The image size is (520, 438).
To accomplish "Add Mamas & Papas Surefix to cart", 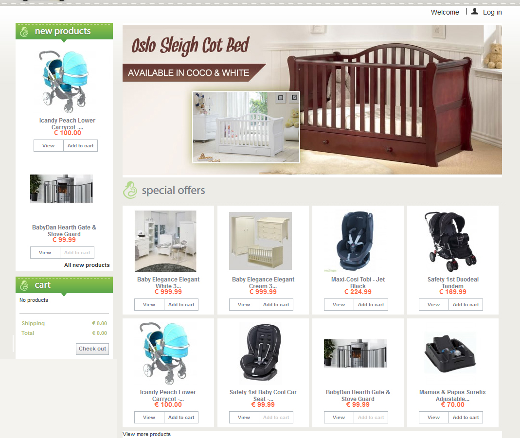I will coord(466,418).
